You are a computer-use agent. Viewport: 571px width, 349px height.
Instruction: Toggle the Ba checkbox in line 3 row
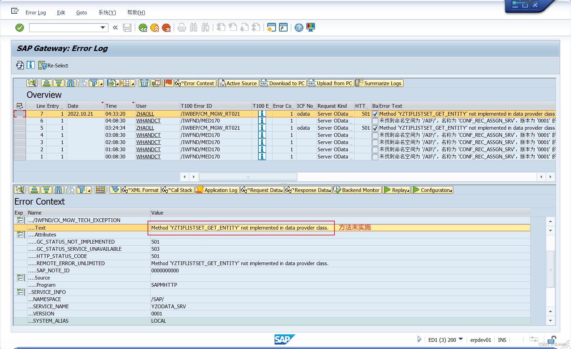[375, 142]
